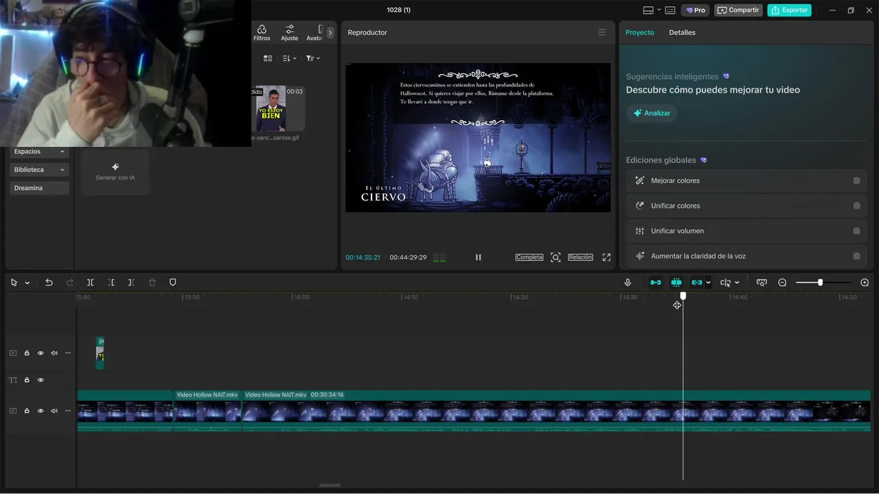The width and height of the screenshot is (879, 494).
Task: Select the YO ESTOY BIEN gif thumbnail
Action: click(x=271, y=108)
